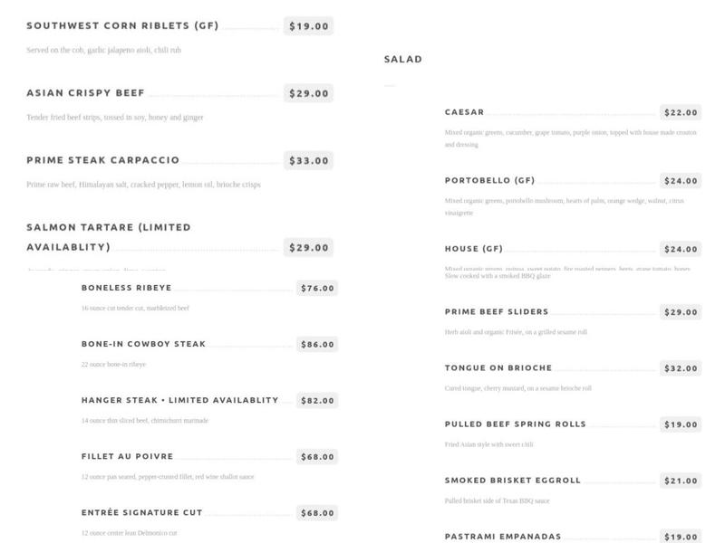
Task: Select the Asian Crispy Beef item
Action: click(85, 93)
